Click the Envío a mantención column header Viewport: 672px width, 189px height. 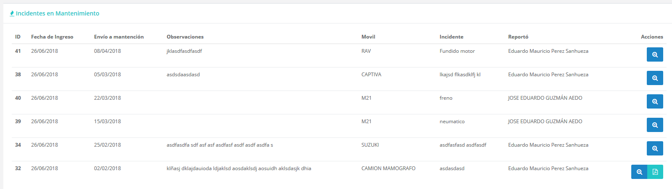[x=119, y=37]
